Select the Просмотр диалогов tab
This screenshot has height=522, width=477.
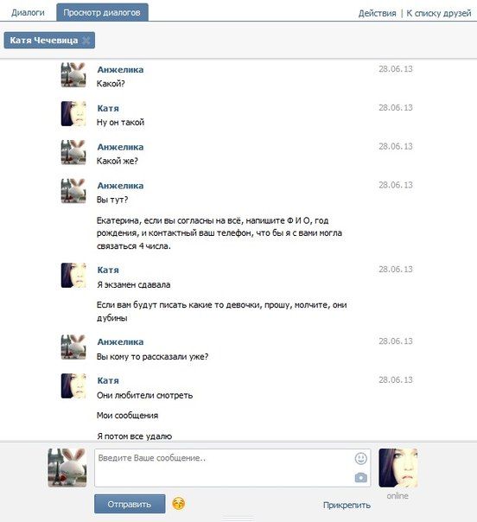click(102, 12)
